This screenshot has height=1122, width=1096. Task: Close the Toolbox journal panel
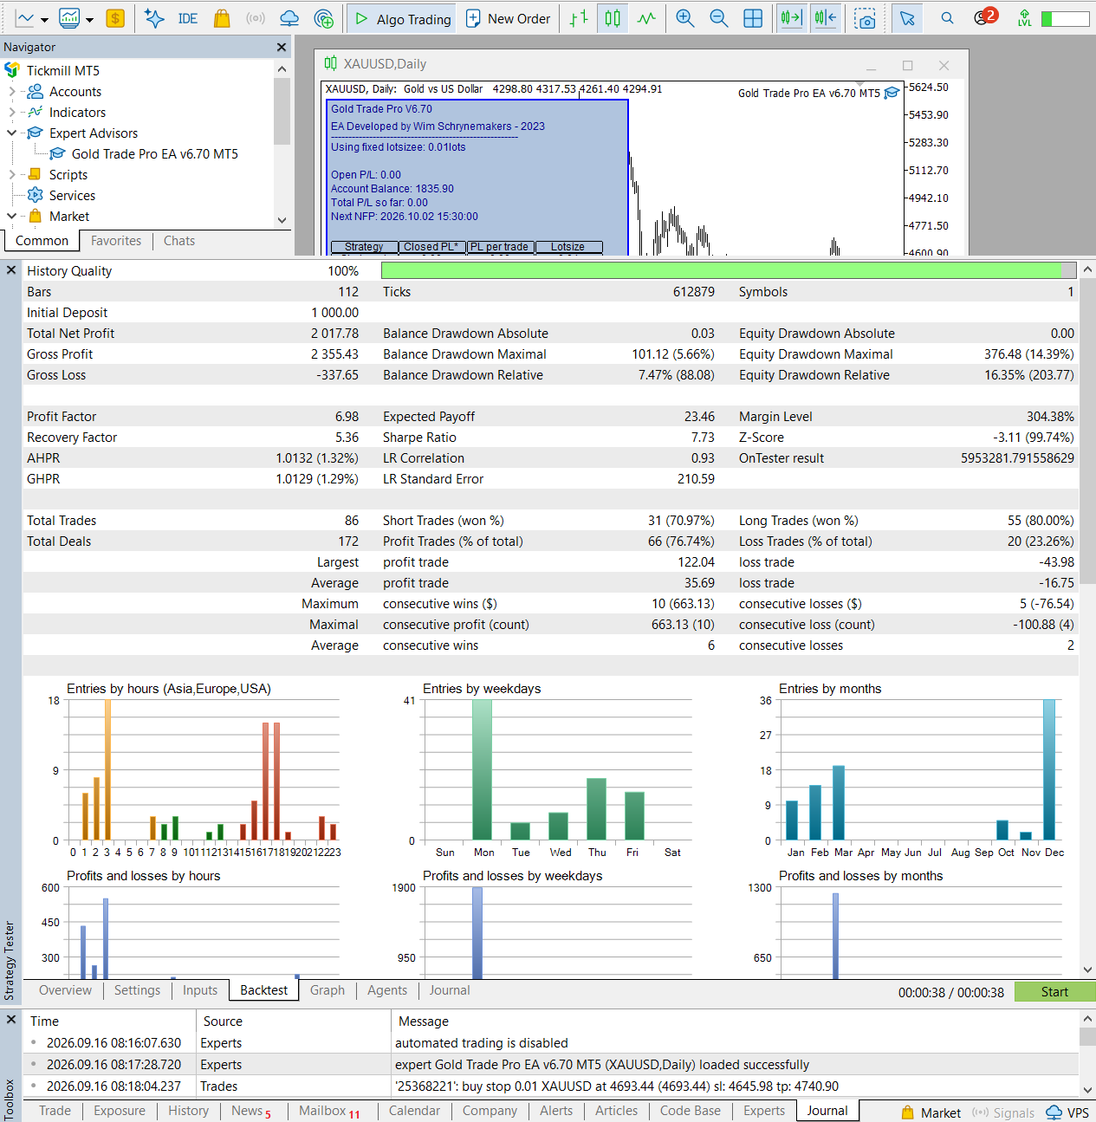(11, 1020)
